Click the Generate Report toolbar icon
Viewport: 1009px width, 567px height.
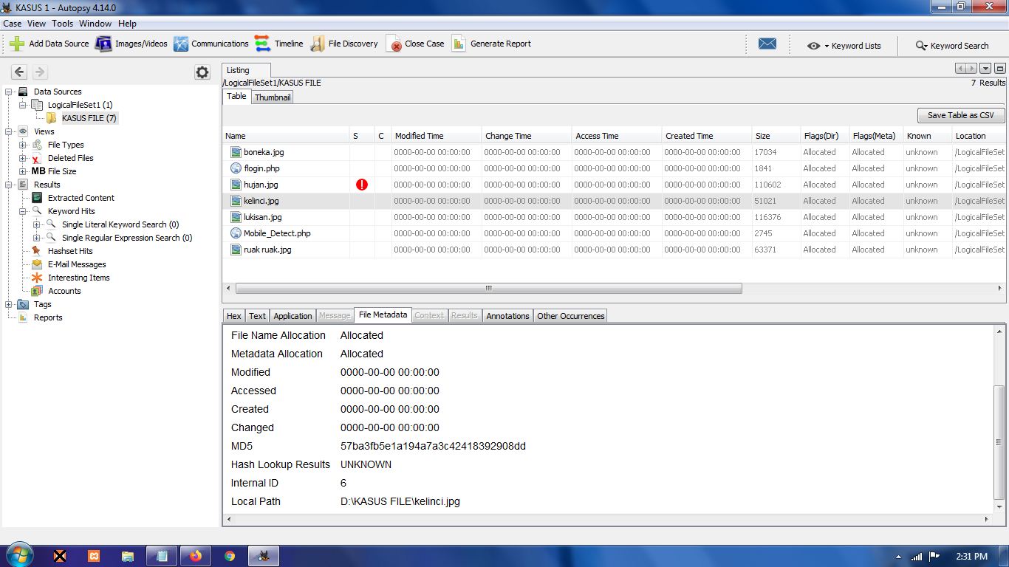pyautogui.click(x=459, y=44)
